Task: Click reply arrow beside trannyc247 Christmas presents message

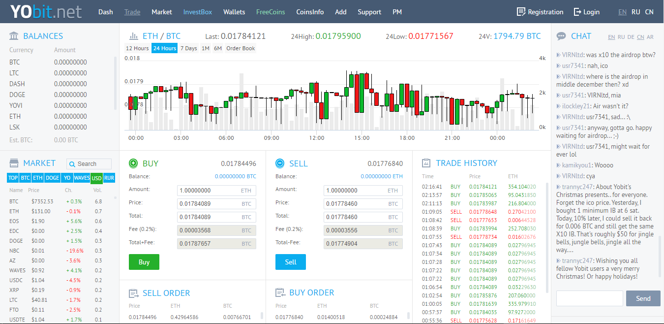Action: coord(558,187)
